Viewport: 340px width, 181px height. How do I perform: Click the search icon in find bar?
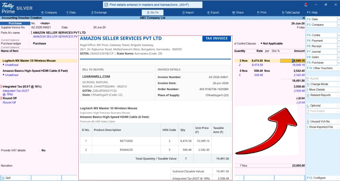coord(106,5)
